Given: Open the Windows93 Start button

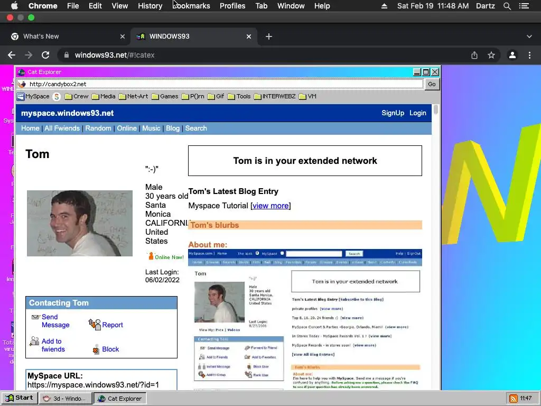Looking at the screenshot, I should [x=20, y=398].
